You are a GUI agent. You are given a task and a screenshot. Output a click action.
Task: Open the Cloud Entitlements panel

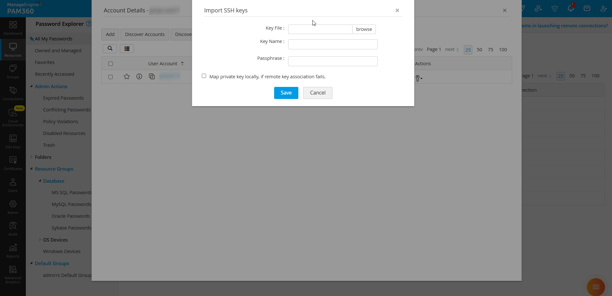[13, 116]
